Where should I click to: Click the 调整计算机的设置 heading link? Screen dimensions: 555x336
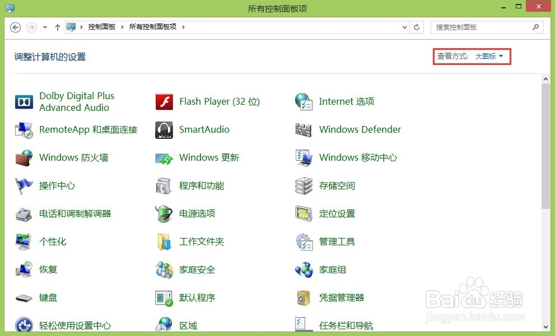pyautogui.click(x=49, y=56)
